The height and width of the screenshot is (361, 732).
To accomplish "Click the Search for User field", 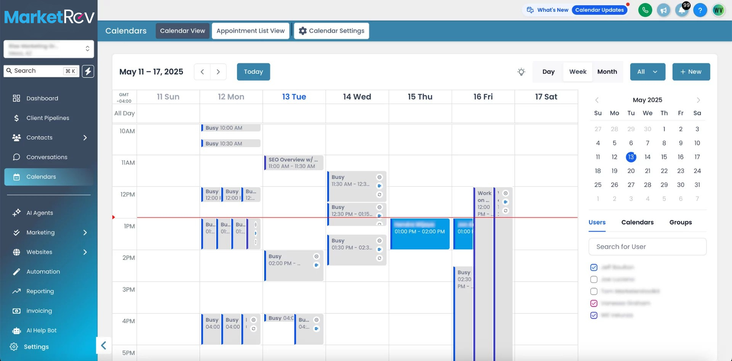I will (x=647, y=247).
